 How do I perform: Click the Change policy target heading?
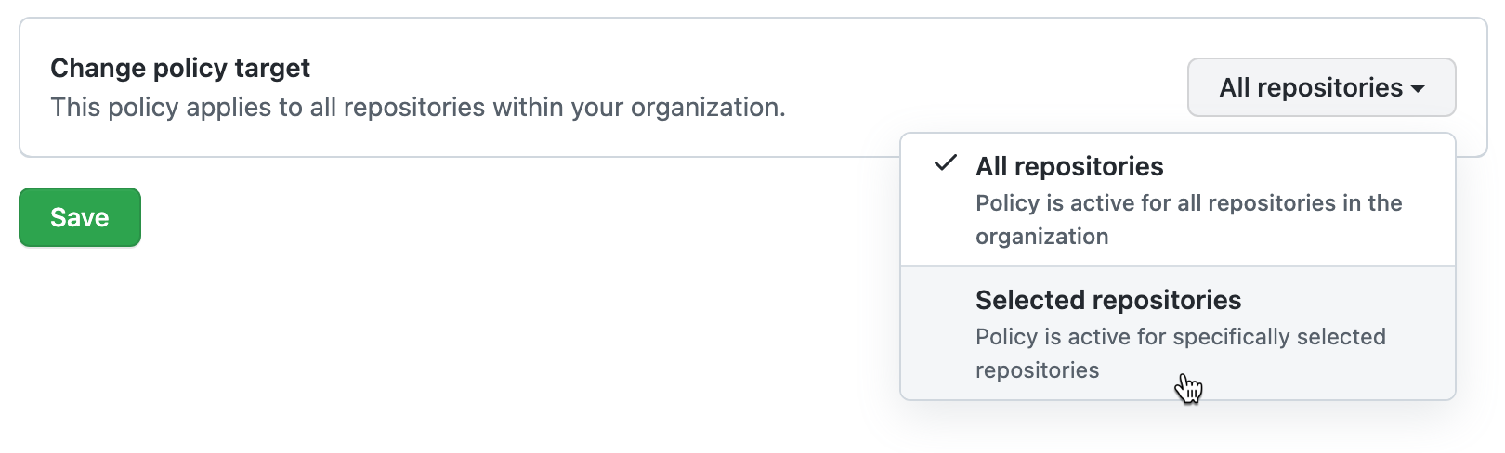pos(180,68)
